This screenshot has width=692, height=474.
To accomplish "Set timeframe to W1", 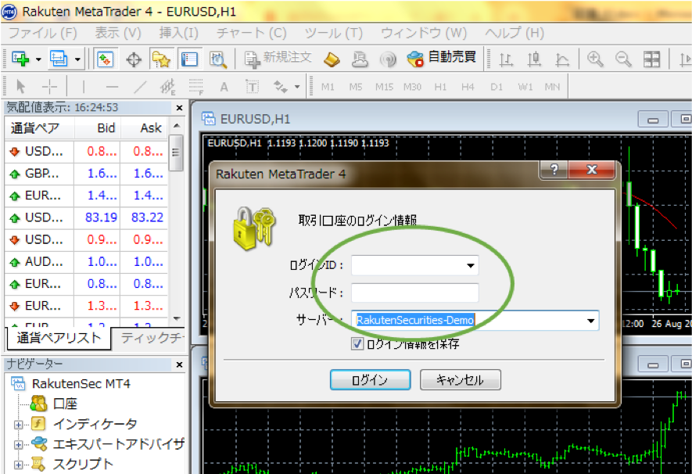I will pyautogui.click(x=525, y=87).
